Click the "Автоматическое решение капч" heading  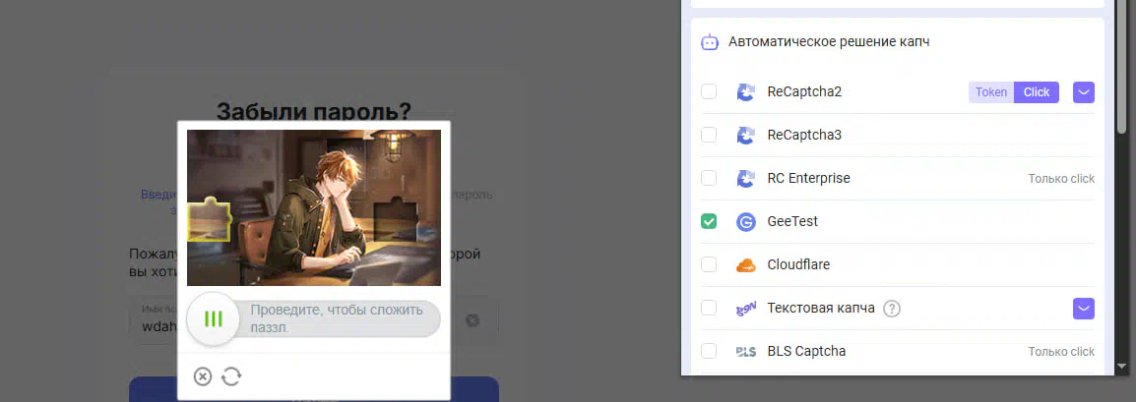point(829,42)
